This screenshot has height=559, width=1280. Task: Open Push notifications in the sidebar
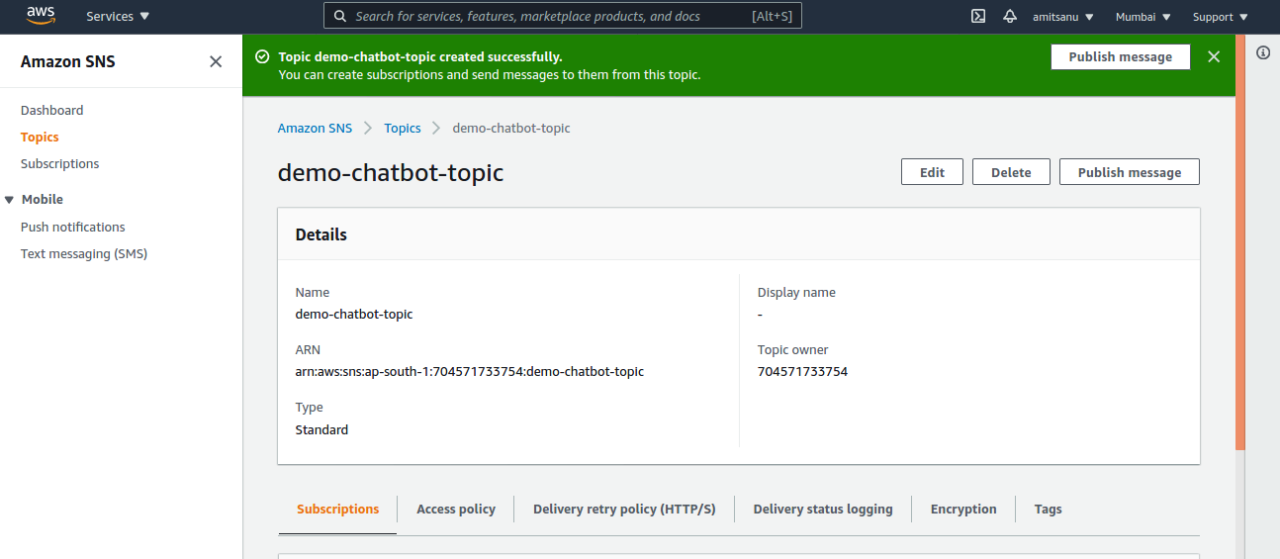coord(73,227)
